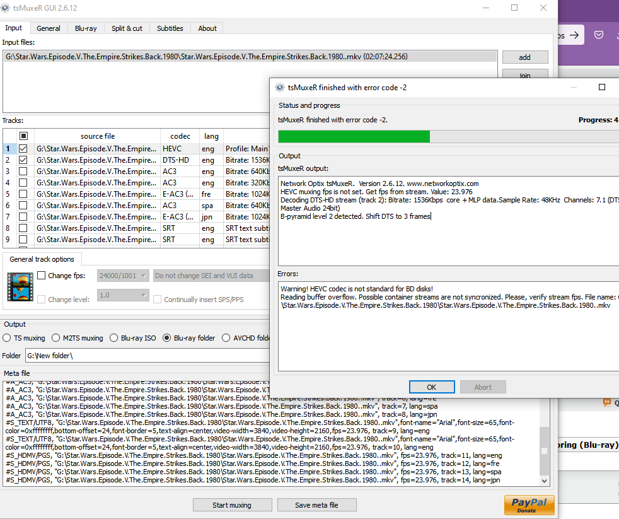Click the Errors log text area

pyautogui.click(x=448, y=326)
